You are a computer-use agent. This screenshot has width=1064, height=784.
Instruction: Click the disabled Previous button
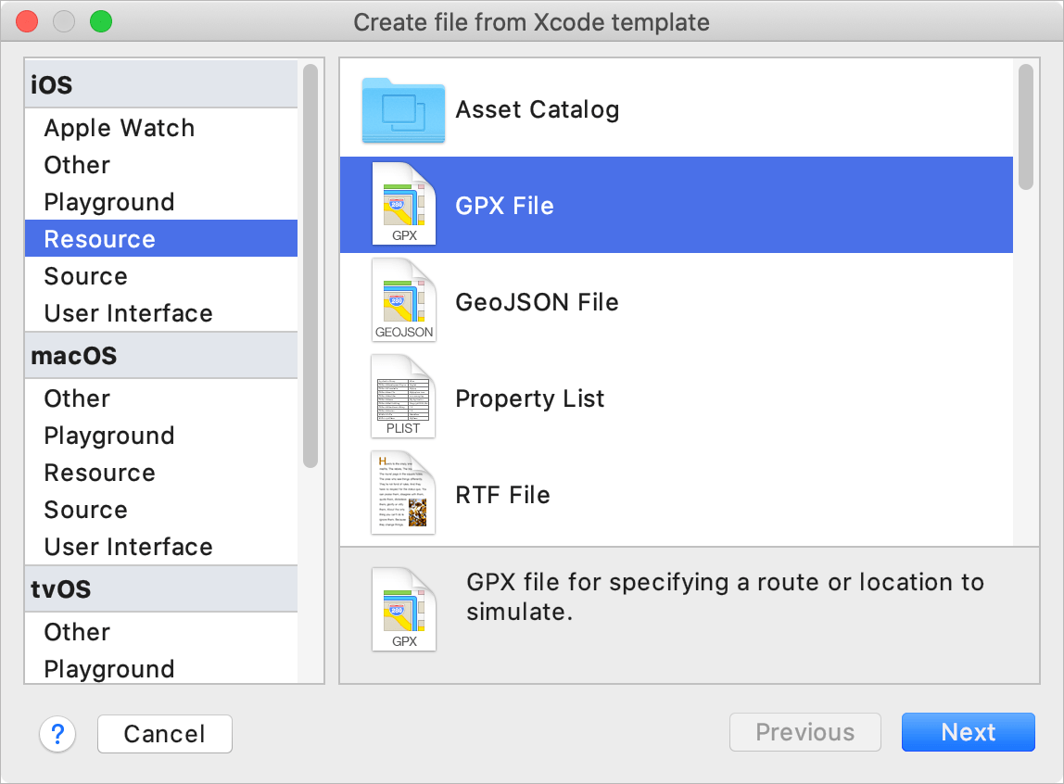pos(804,732)
